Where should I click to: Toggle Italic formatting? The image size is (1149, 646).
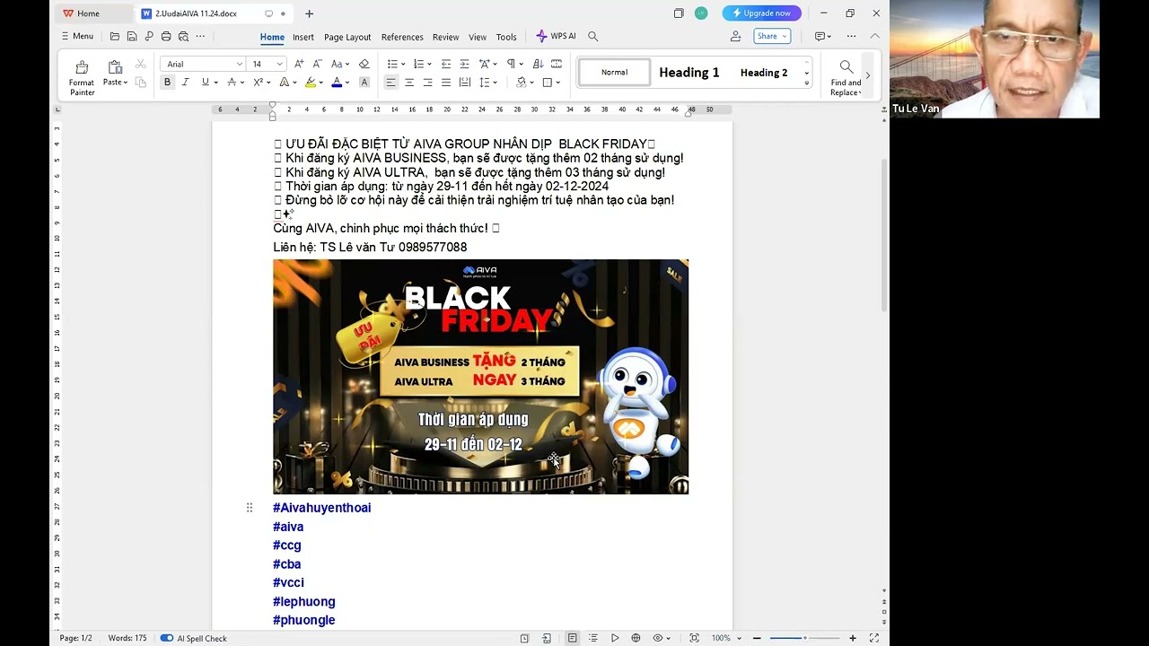(186, 83)
